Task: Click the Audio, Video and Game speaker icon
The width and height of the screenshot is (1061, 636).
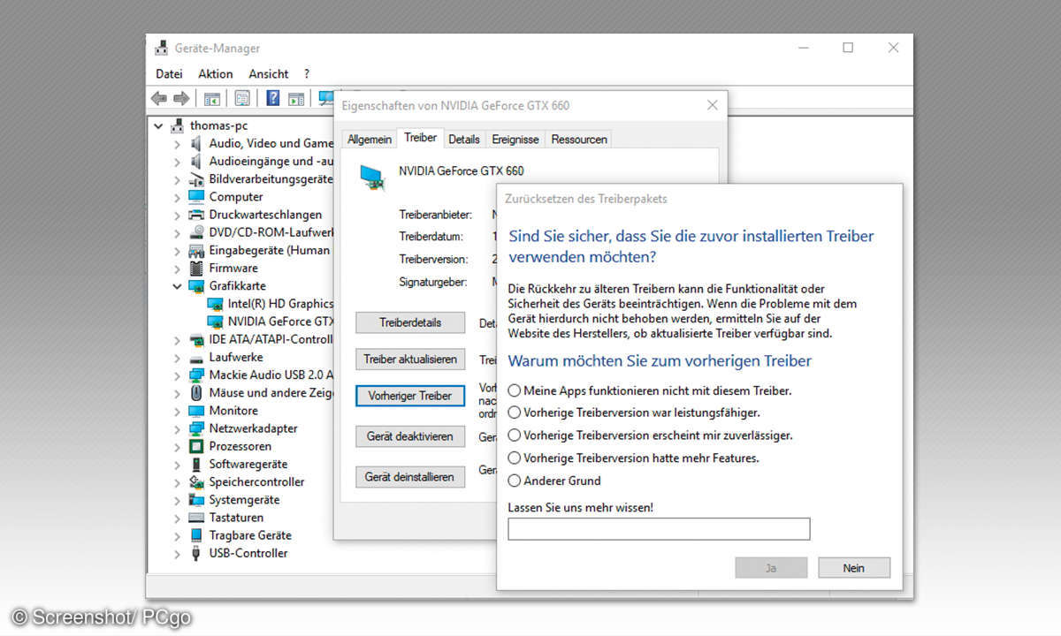Action: click(196, 143)
